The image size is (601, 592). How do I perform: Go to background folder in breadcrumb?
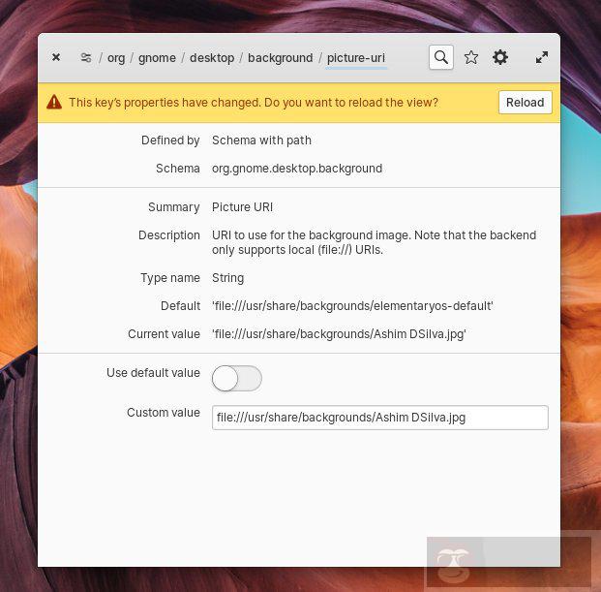(x=281, y=58)
